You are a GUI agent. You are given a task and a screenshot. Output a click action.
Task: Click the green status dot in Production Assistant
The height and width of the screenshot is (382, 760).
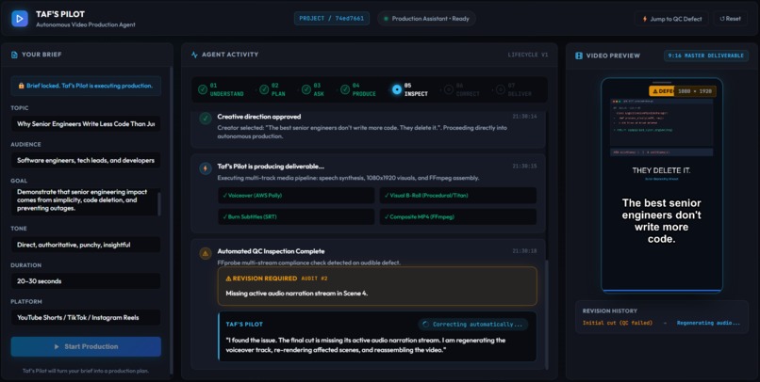pos(387,19)
